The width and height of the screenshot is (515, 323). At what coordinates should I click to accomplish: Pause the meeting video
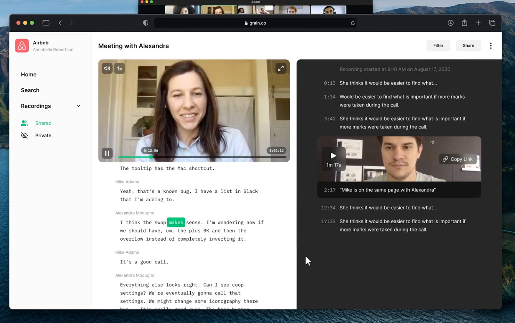click(x=107, y=153)
